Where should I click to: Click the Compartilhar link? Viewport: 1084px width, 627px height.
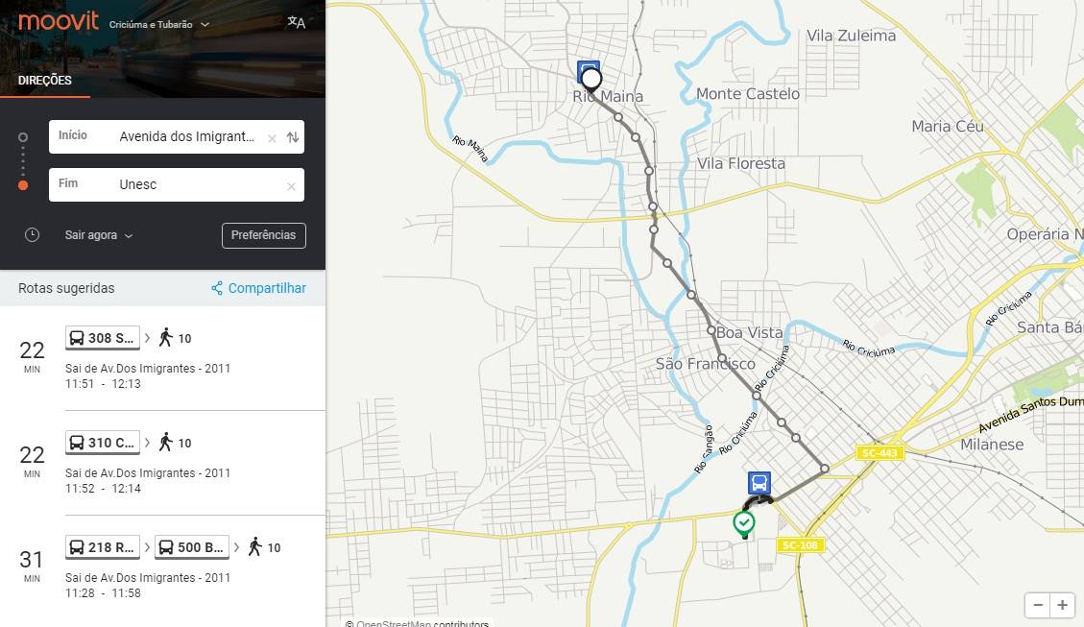[267, 288]
